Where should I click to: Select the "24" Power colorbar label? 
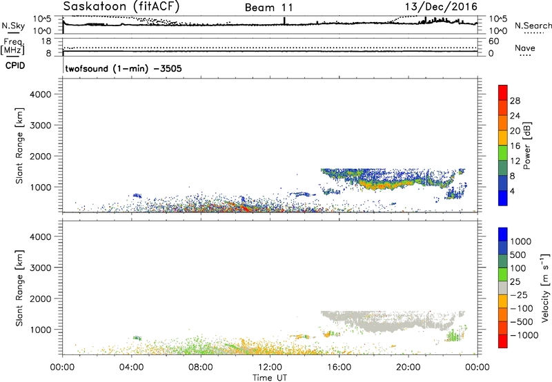[x=515, y=116]
